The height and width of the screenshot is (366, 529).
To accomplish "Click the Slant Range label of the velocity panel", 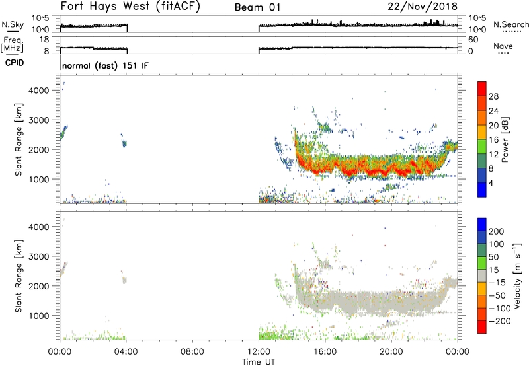I will (x=19, y=276).
